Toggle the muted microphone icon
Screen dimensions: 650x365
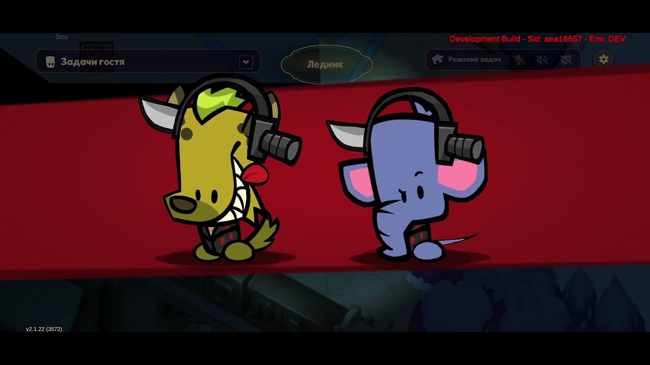pos(518,60)
